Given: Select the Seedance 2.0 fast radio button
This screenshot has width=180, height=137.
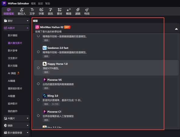Looking at the screenshot, I should tap(38, 52).
